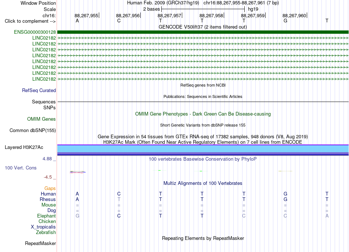Click the 'Chicken' alignment row label
Screen dimensions: 349x252
47,221
